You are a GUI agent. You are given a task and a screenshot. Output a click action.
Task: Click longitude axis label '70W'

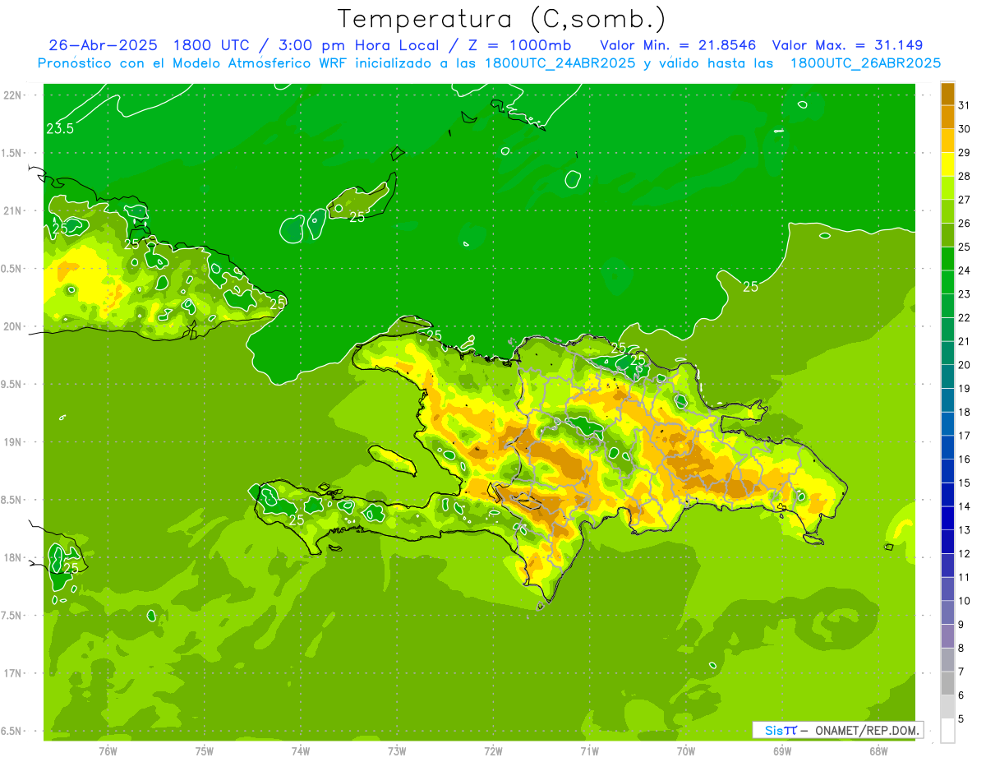click(686, 751)
